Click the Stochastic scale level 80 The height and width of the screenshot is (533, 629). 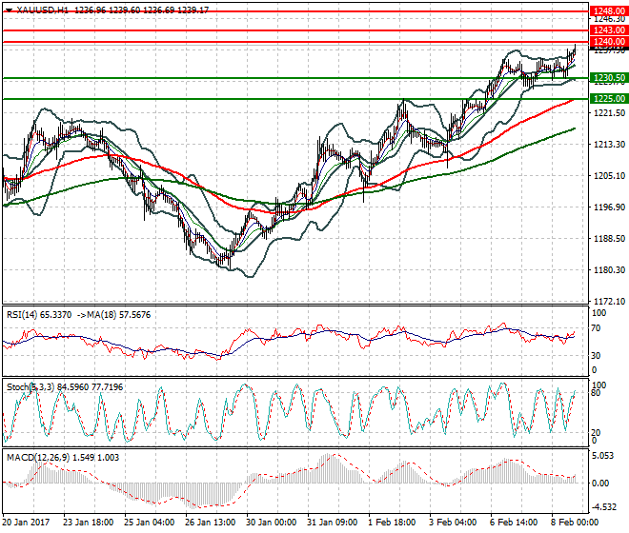click(596, 393)
